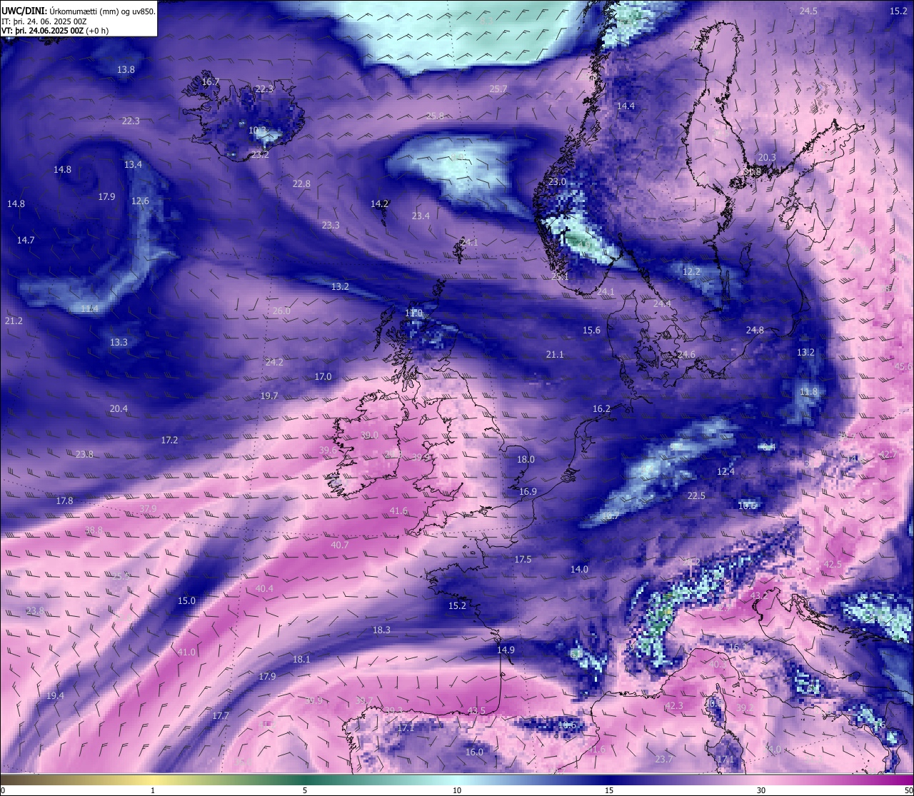
Task: Click the 14.0 map value
Action: 579,569
